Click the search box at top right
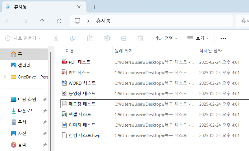This screenshot has width=249, height=151. pyautogui.click(x=242, y=21)
